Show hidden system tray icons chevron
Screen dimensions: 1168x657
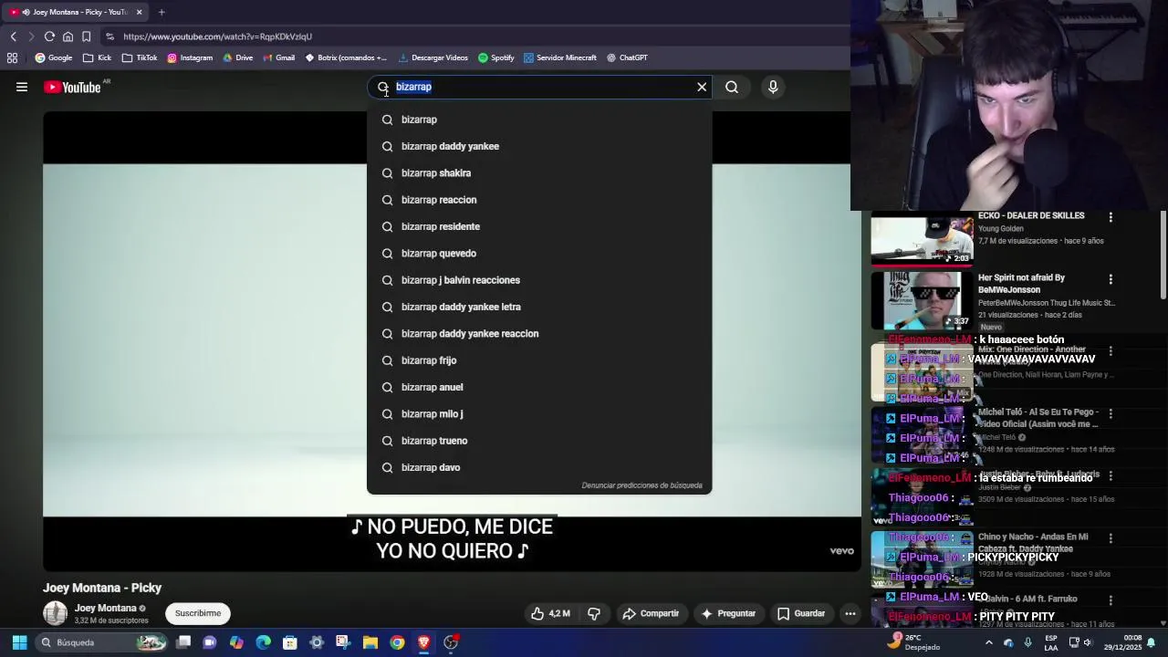[988, 642]
